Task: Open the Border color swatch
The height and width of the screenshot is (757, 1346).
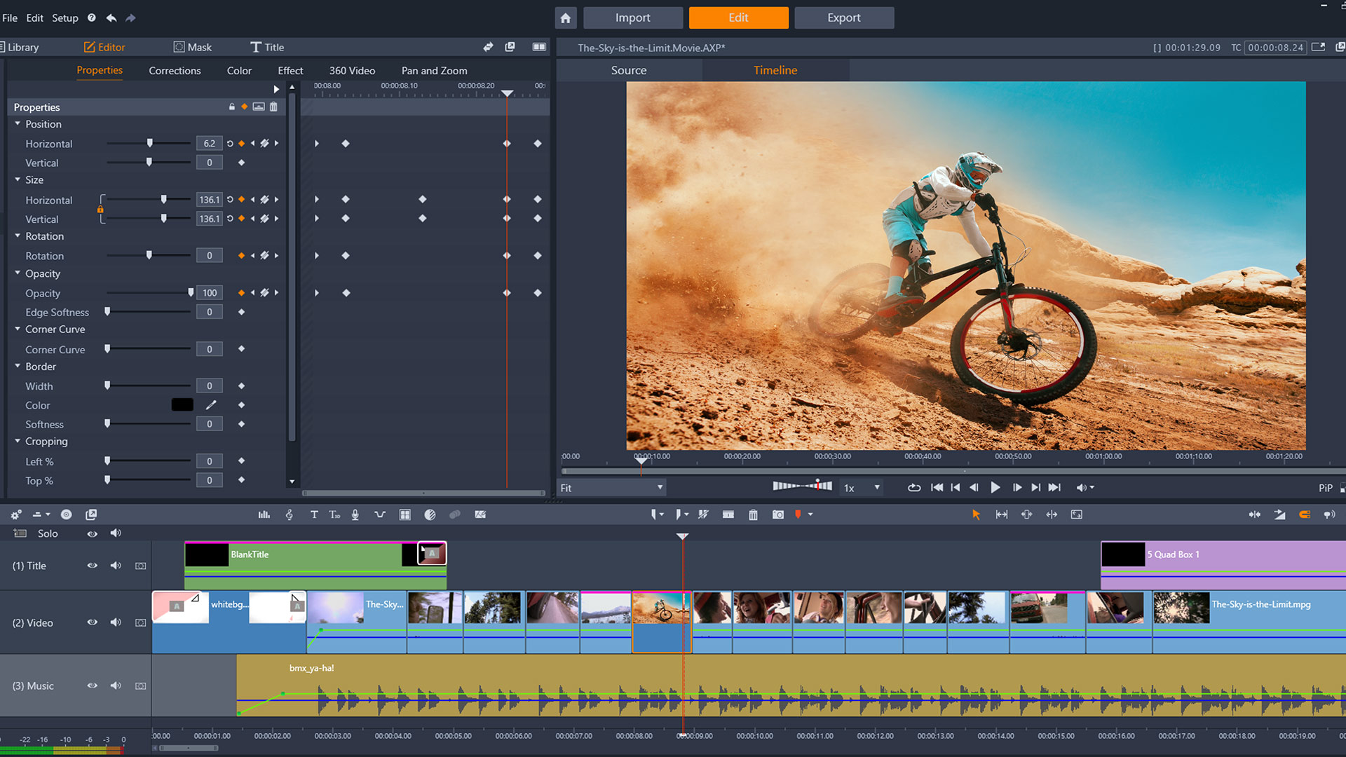Action: coord(182,404)
